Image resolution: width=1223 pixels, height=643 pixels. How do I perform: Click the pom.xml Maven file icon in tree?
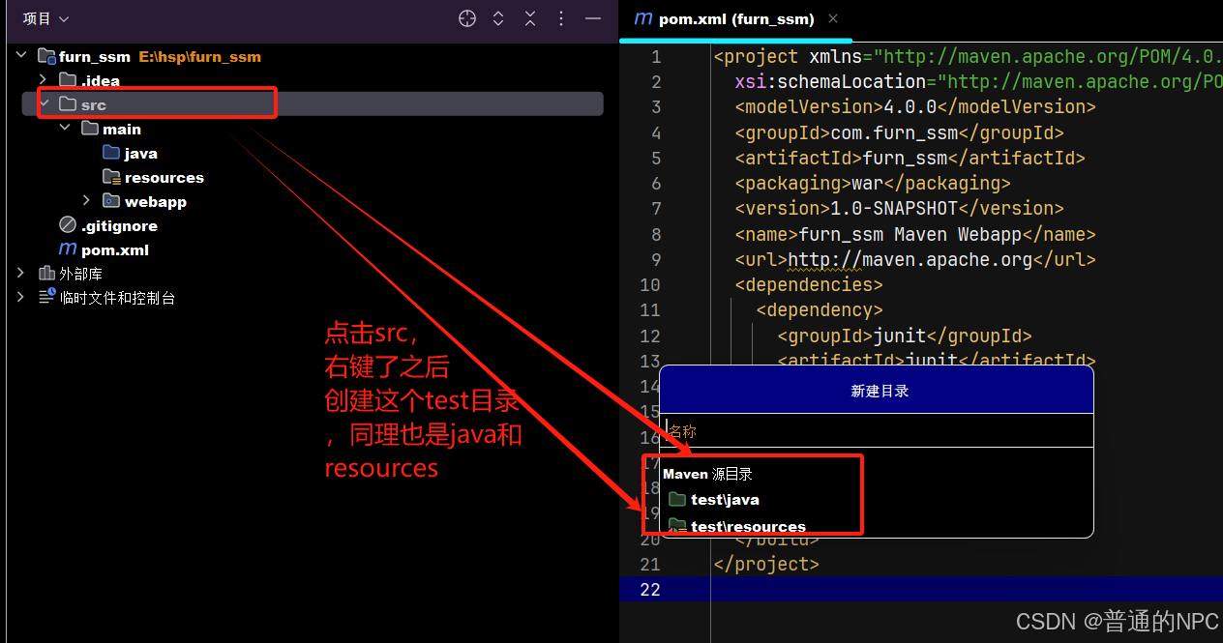[x=68, y=249]
